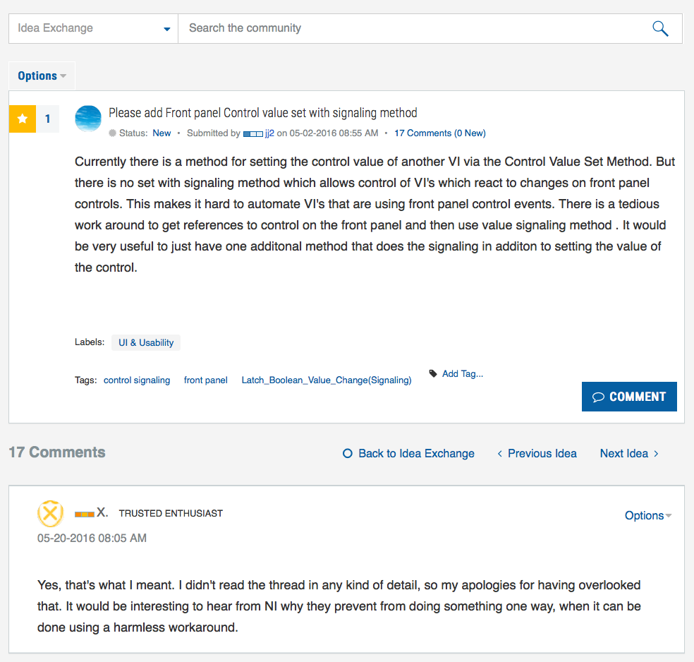Image resolution: width=694 pixels, height=662 pixels.
Task: Select the UI & Usability label
Action: (x=146, y=343)
